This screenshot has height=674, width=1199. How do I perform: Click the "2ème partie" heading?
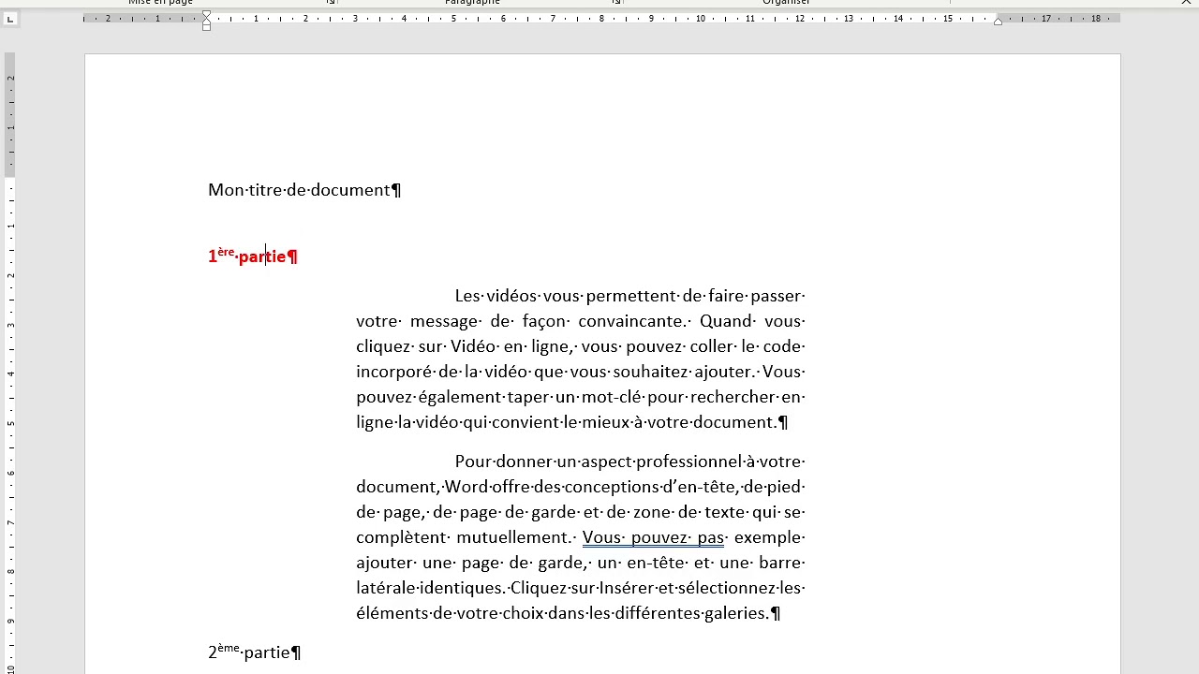248,652
